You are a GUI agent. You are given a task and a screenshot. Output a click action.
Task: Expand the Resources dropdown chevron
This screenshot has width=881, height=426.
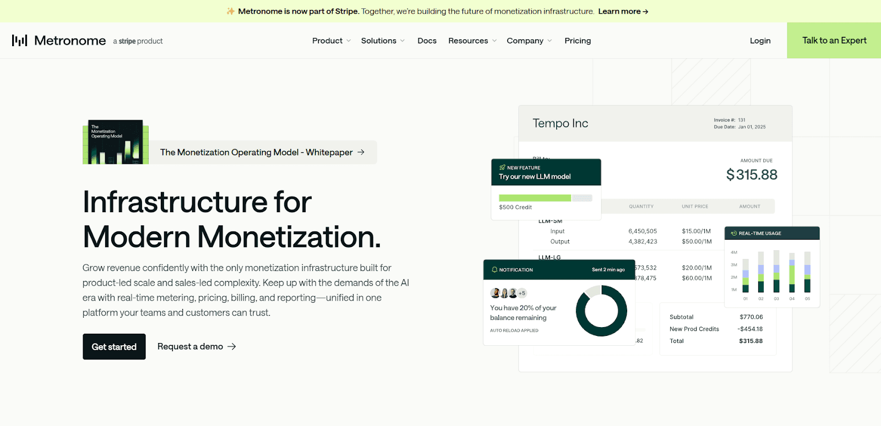pyautogui.click(x=494, y=41)
